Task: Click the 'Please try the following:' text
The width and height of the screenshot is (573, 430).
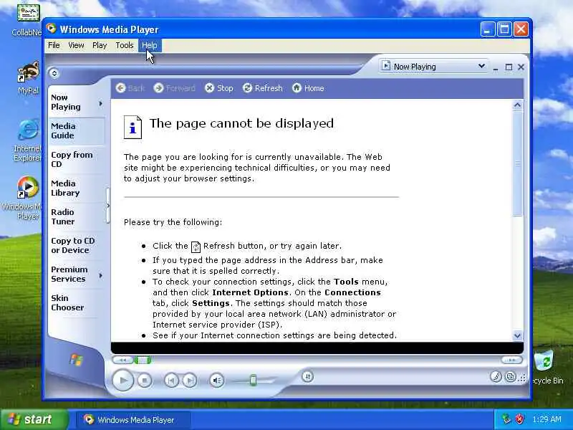Action: [x=173, y=222]
